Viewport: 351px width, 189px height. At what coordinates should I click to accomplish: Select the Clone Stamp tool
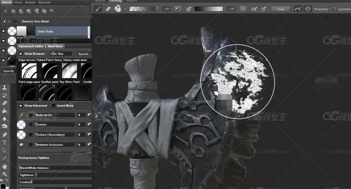4,87
